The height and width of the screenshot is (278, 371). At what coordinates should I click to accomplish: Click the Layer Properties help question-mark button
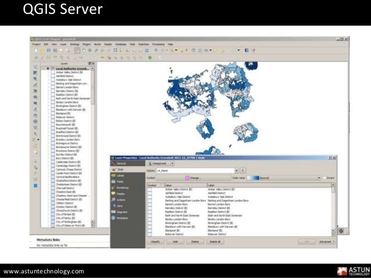click(x=330, y=157)
